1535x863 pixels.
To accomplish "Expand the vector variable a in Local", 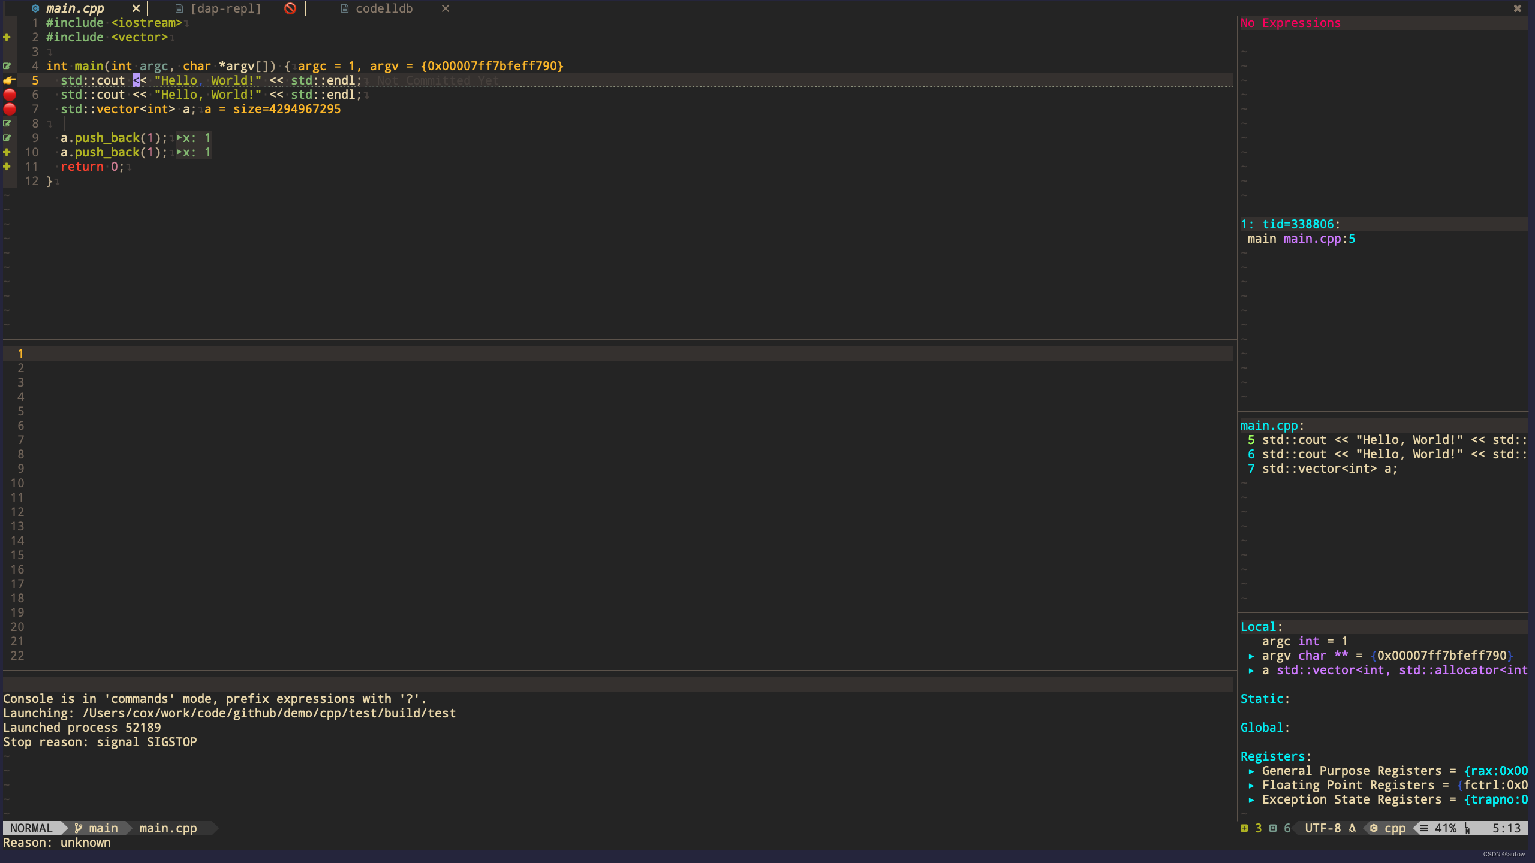I will coord(1251,671).
